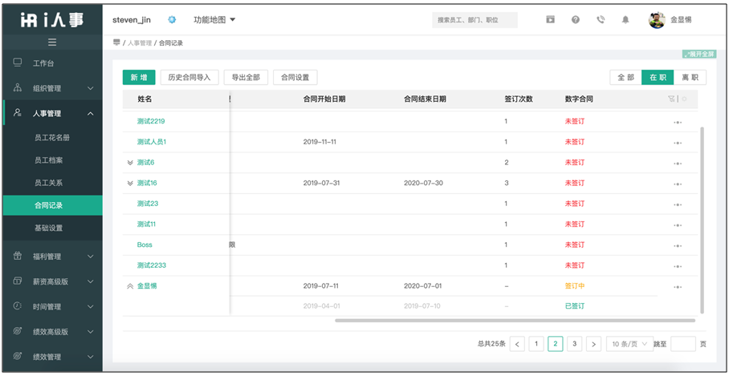Click the 福利管理 gift icon
This screenshot has width=729, height=376.
[18, 256]
